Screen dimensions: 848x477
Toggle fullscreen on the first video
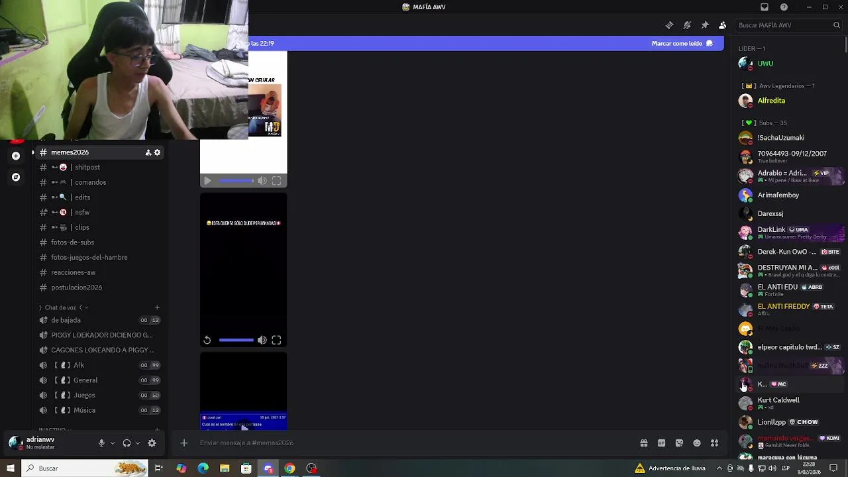(276, 181)
